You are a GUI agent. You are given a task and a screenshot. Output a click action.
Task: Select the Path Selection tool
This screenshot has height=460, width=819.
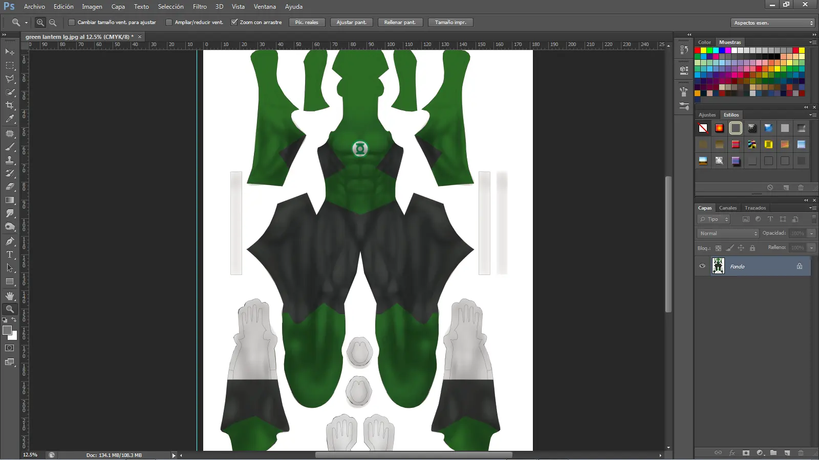coord(10,268)
